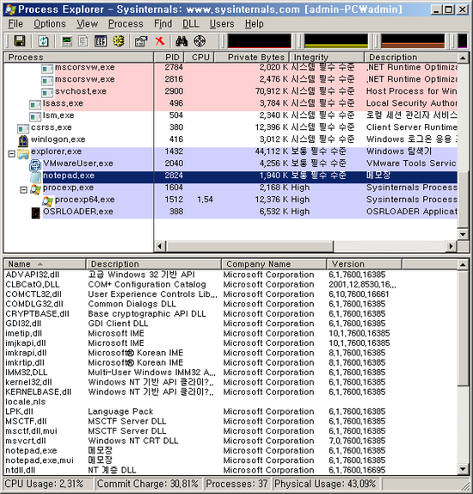Open the process Properties toolbar icon
This screenshot has width=473, height=494.
(141, 41)
